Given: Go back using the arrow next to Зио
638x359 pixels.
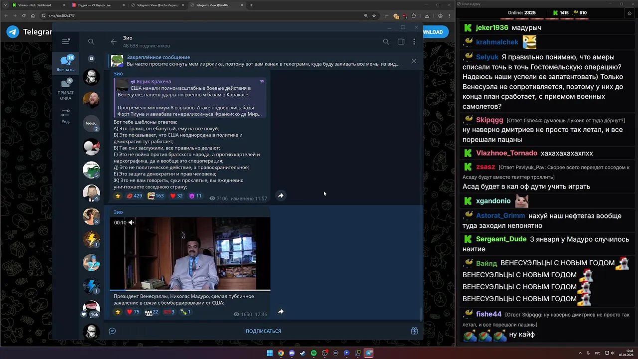Looking at the screenshot, I should tap(113, 42).
